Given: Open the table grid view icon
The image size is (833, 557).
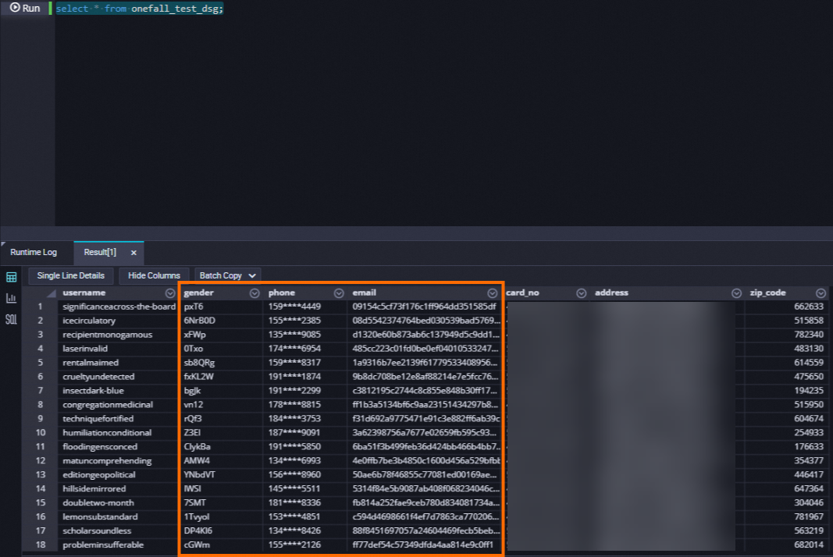Looking at the screenshot, I should 11,277.
